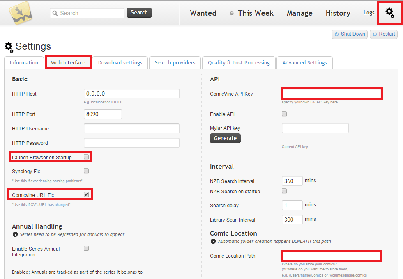Switch to the Download settings tab
This screenshot has height=279, width=403.
coord(120,62)
